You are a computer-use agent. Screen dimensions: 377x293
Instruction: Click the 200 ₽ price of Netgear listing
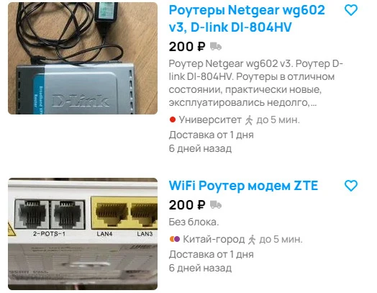[187, 46]
